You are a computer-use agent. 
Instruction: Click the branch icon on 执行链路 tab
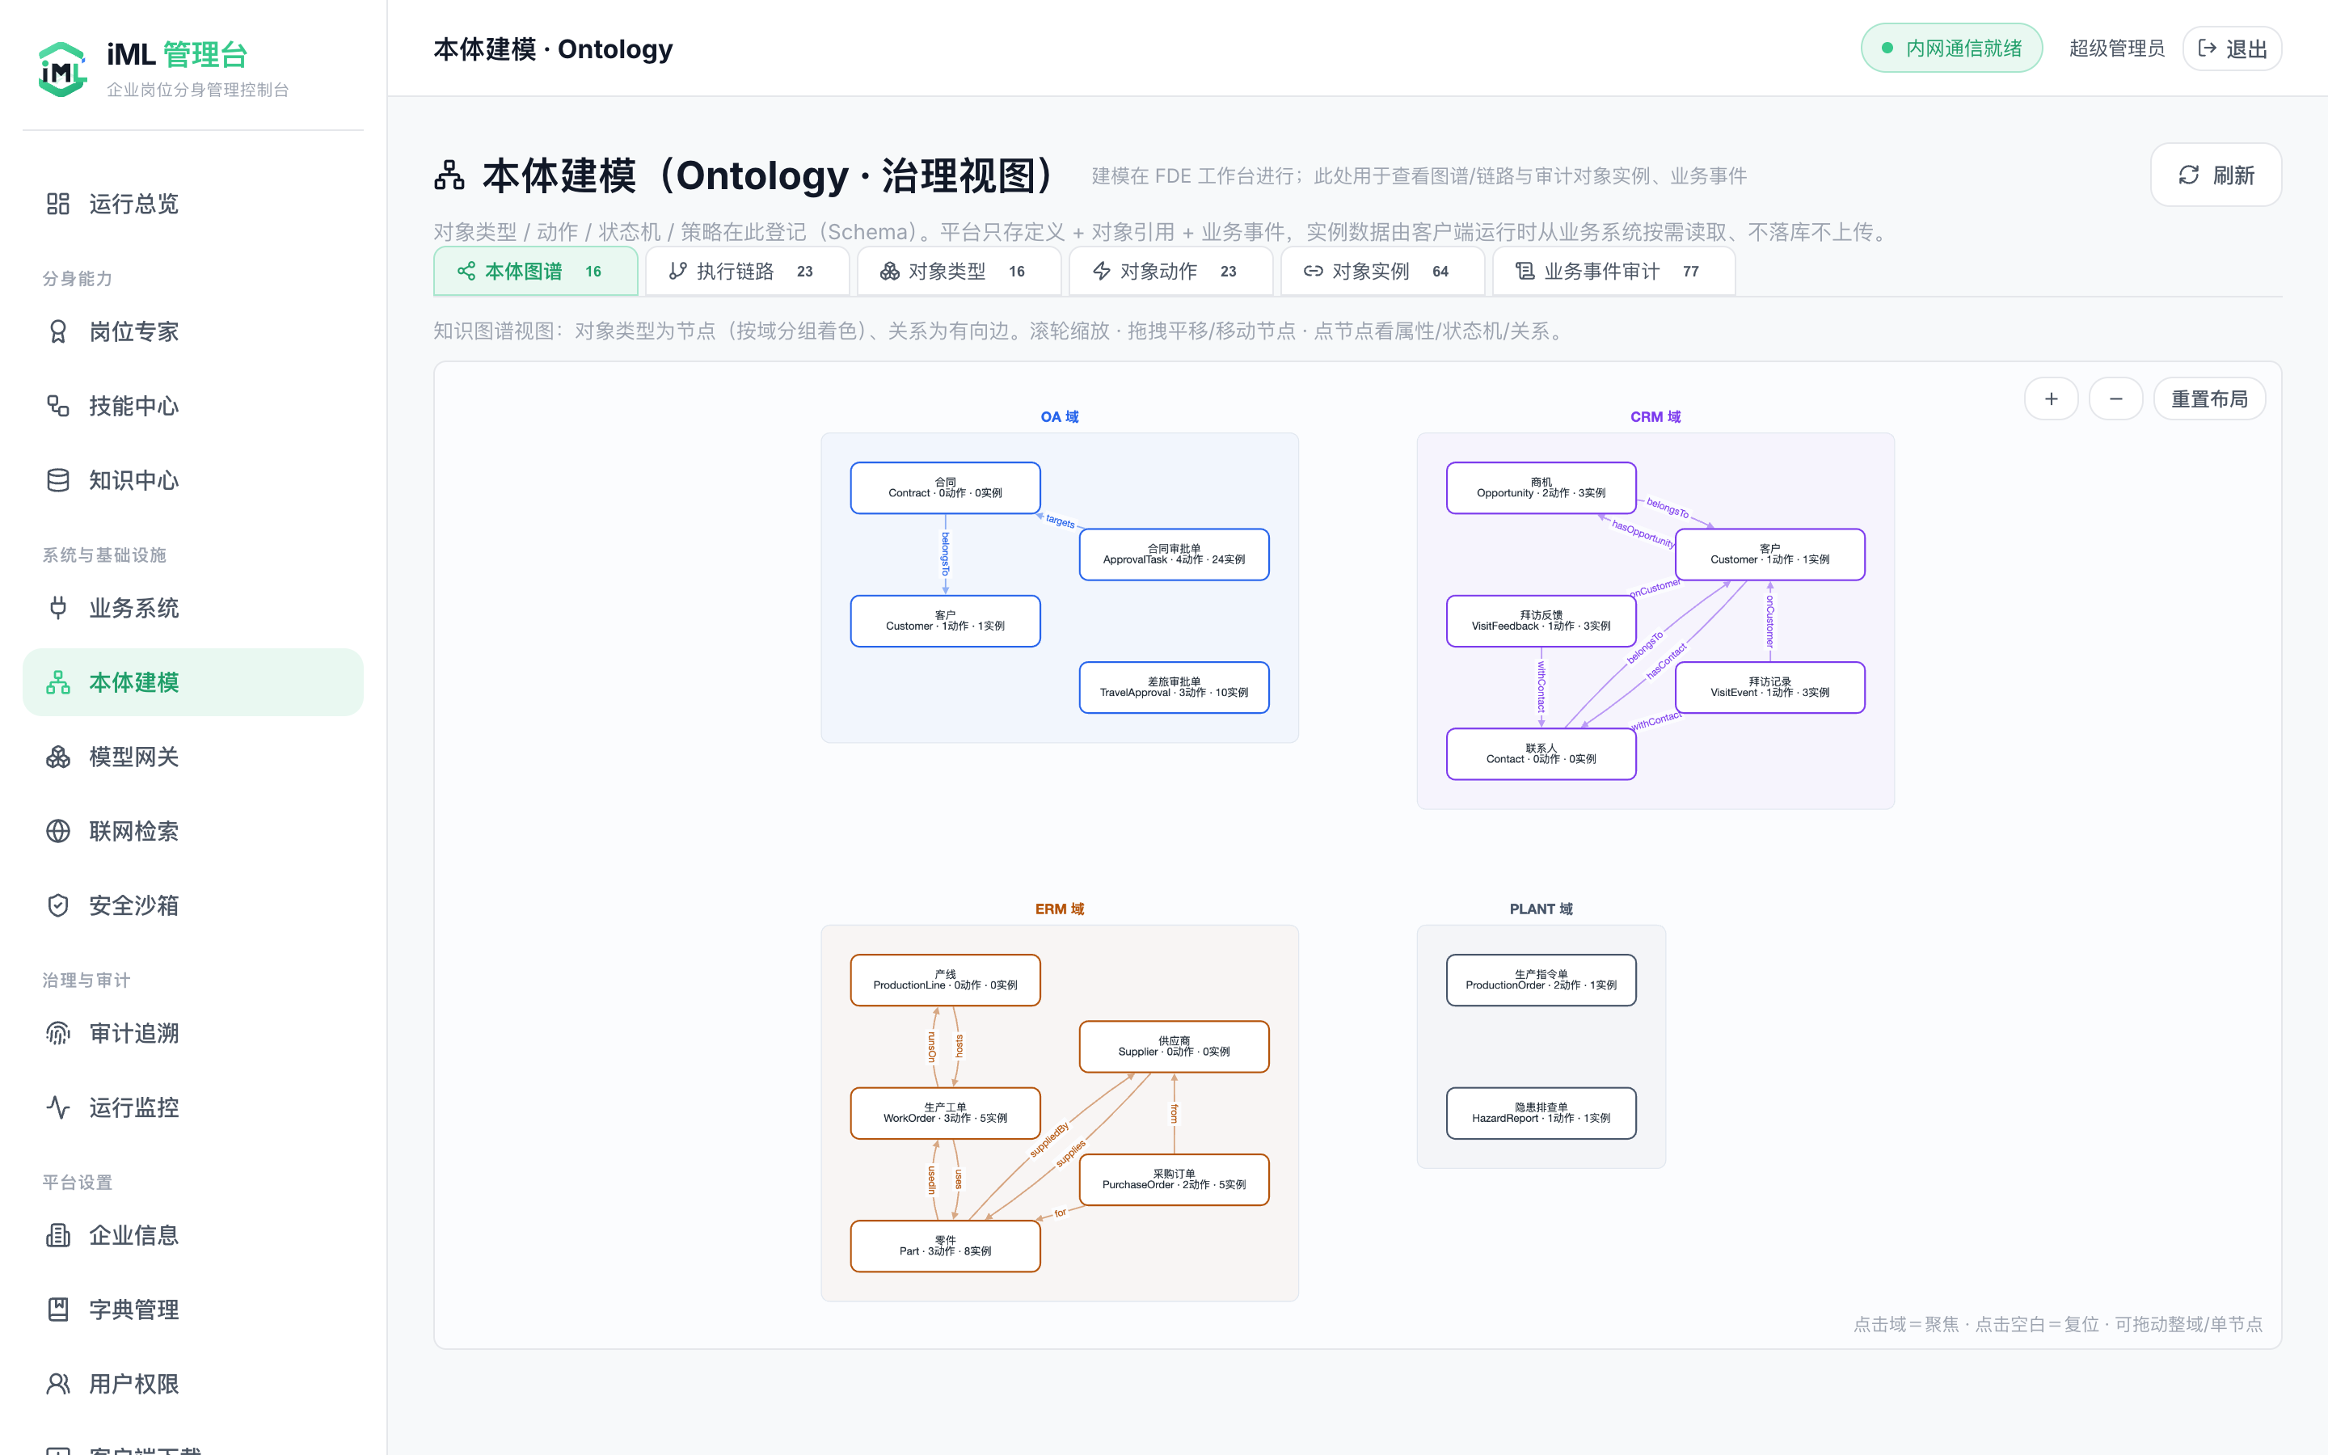coord(678,272)
